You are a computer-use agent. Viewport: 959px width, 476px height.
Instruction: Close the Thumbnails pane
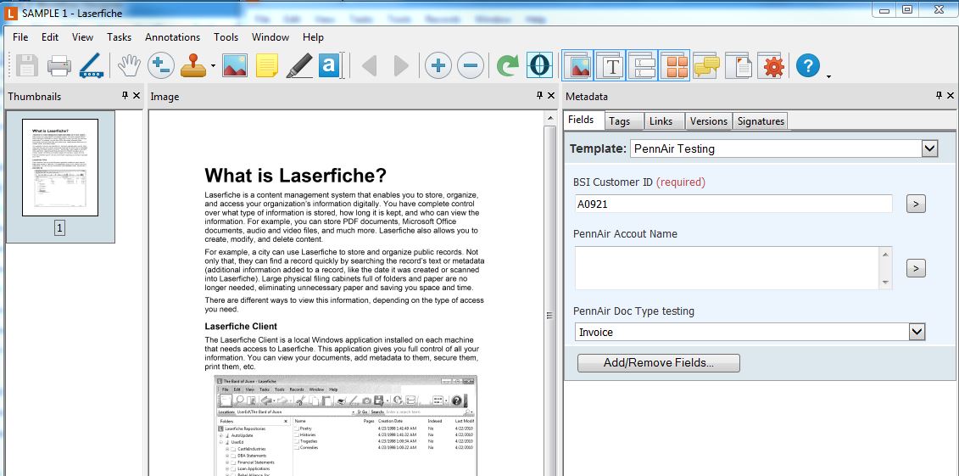[137, 95]
